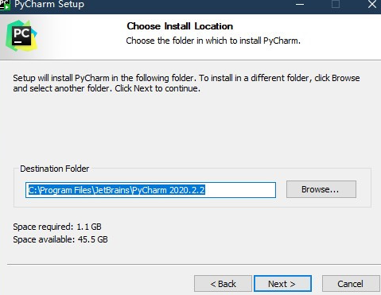Click empty space inside Destination Folder field
381x295 pixels.
[x=240, y=190]
